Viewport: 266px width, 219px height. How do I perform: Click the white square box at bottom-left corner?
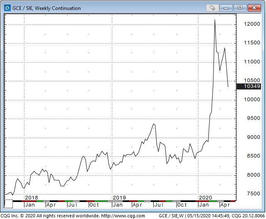[x=8, y=204]
